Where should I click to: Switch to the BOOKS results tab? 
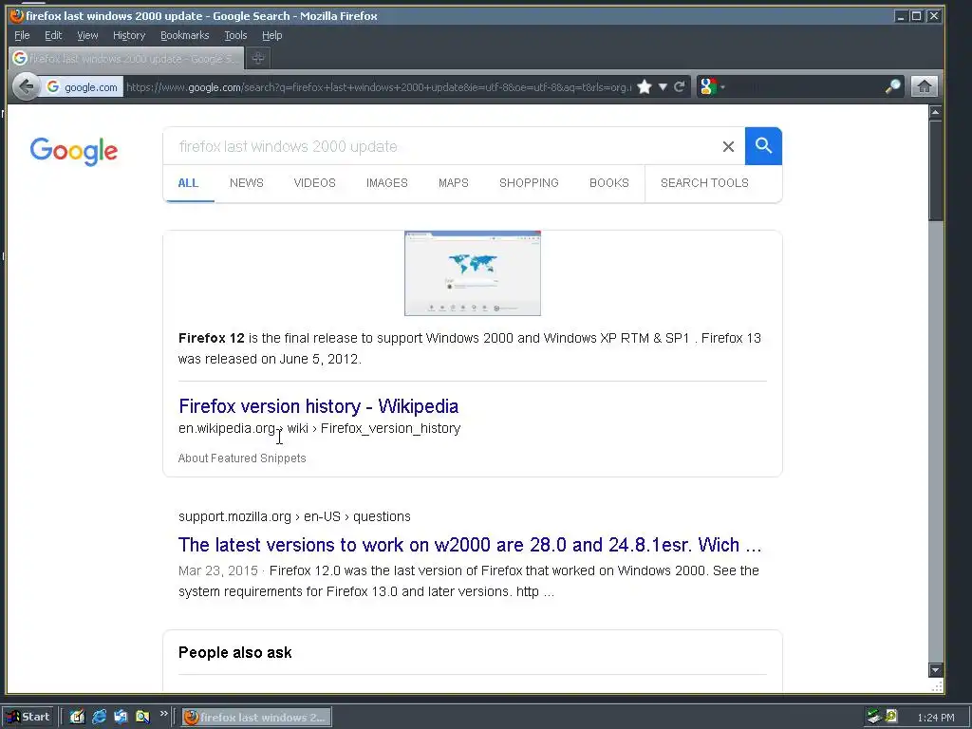tap(609, 183)
